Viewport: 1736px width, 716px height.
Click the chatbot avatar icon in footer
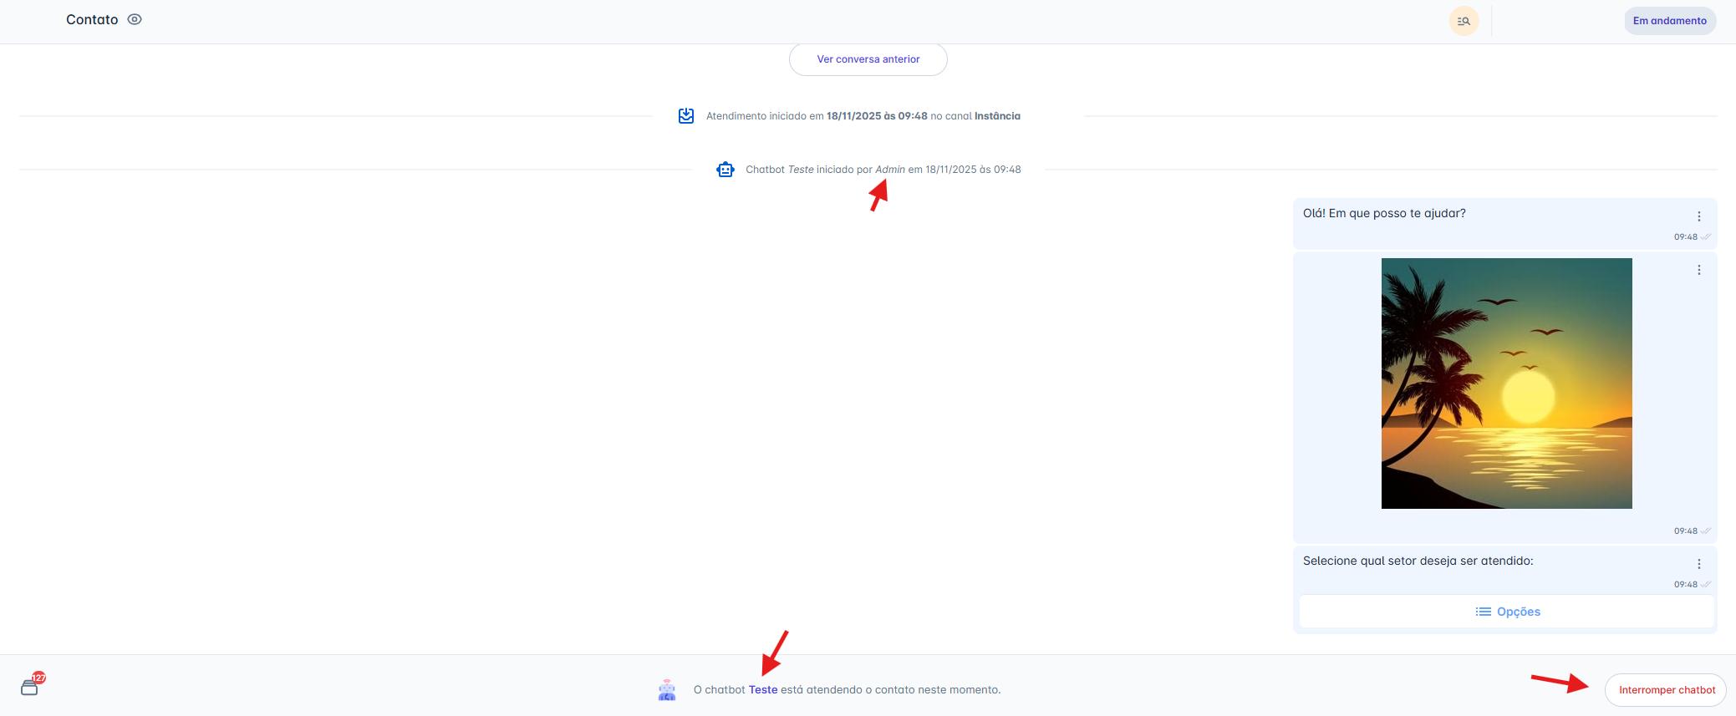point(667,690)
